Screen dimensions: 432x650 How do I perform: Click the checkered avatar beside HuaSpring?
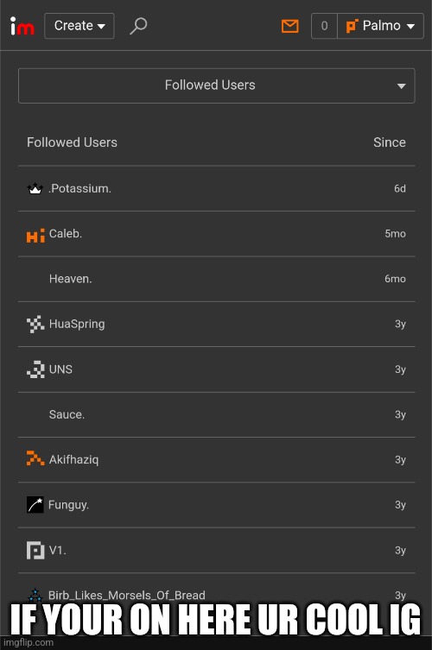[x=35, y=325]
